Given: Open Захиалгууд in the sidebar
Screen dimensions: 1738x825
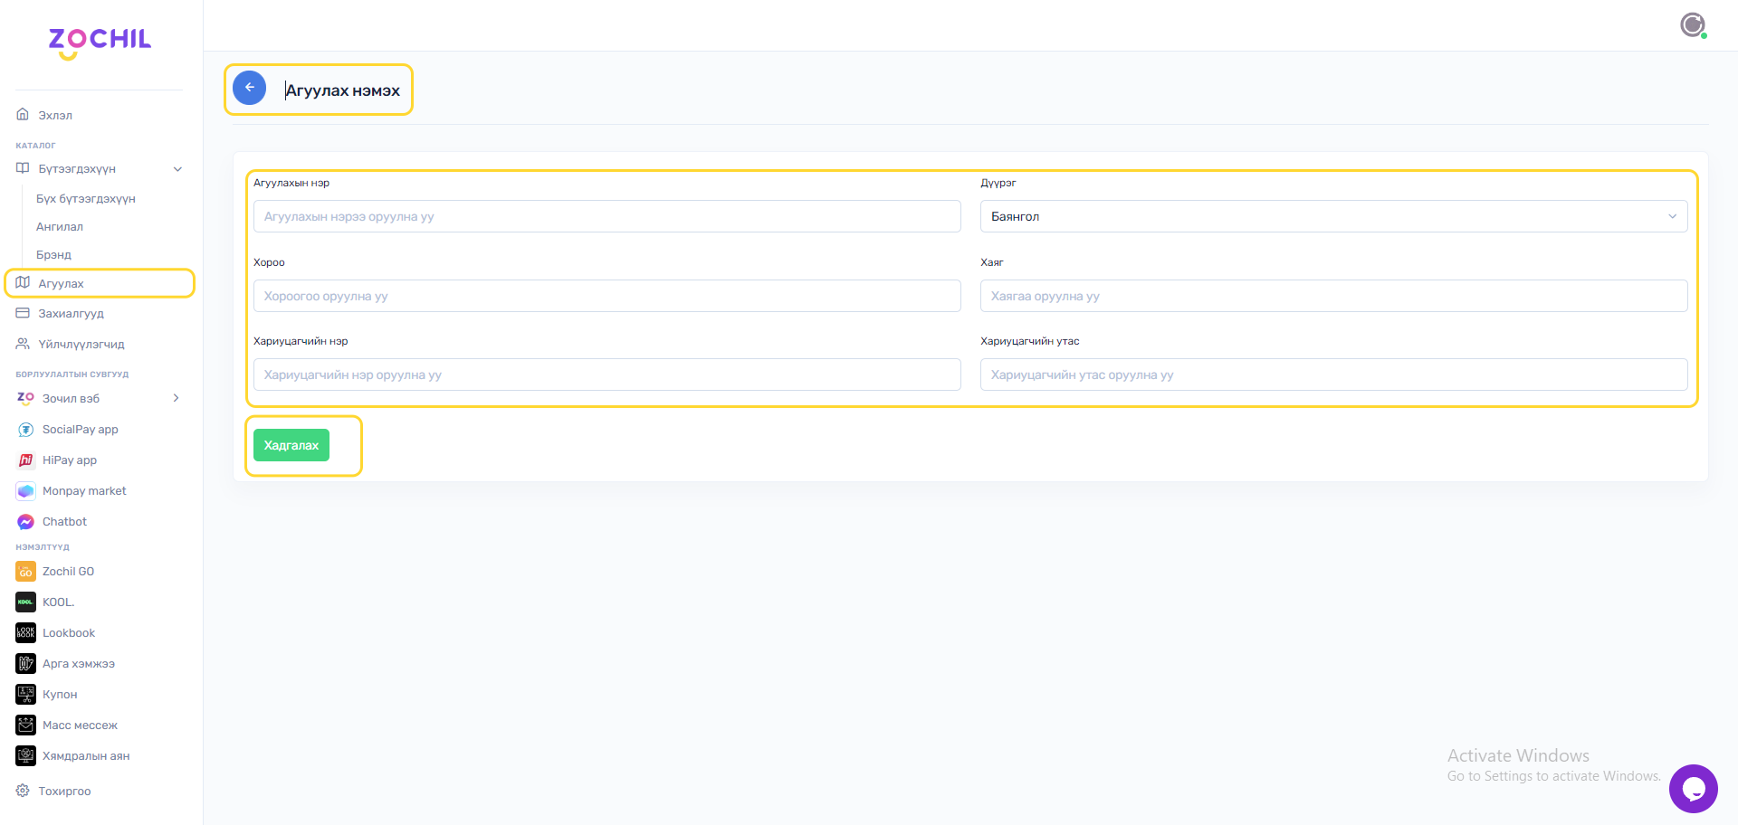Looking at the screenshot, I should 71,314.
